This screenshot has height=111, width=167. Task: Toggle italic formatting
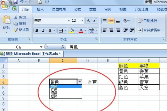[43, 31]
